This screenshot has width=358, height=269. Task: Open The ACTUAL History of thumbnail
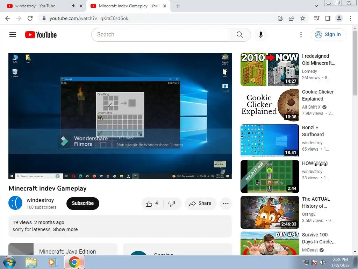[x=270, y=212]
